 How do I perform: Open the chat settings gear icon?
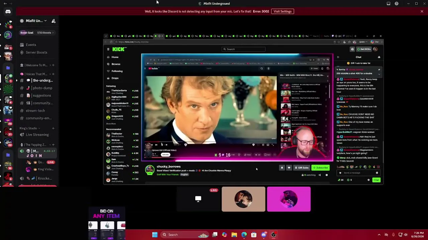click(368, 180)
